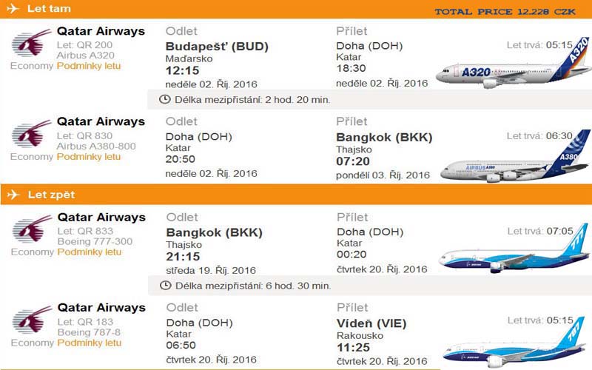Click the Qatar Airways logo for flight QR 200

tap(31, 43)
